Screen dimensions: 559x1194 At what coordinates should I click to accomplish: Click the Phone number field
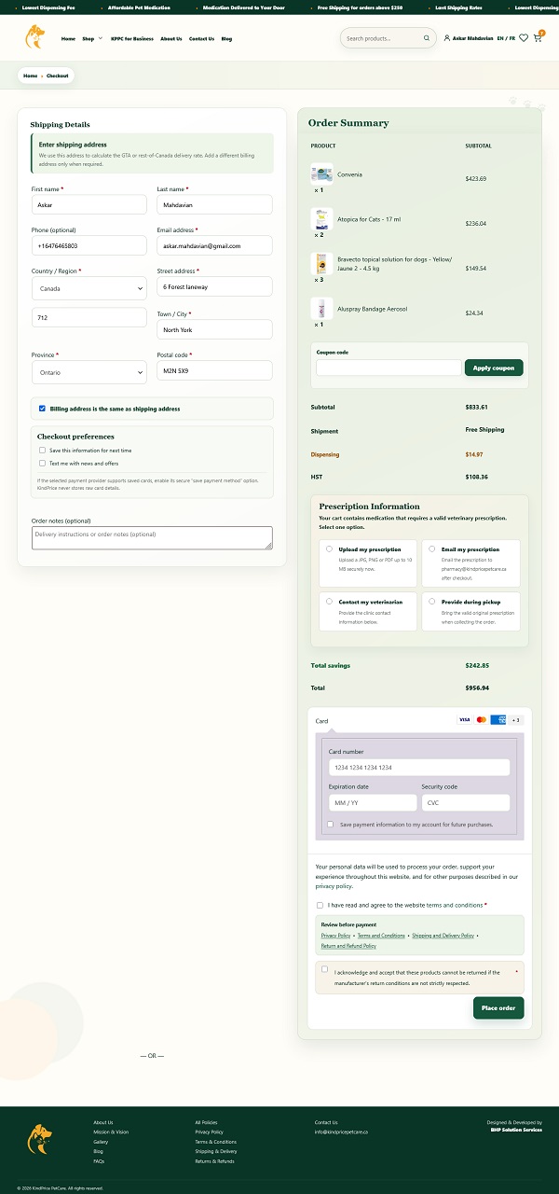(89, 245)
